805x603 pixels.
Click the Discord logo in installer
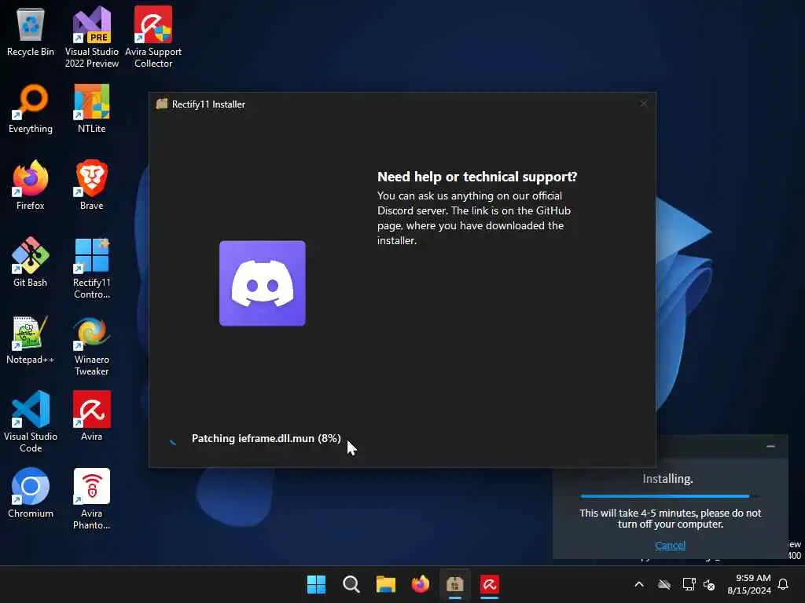[263, 283]
